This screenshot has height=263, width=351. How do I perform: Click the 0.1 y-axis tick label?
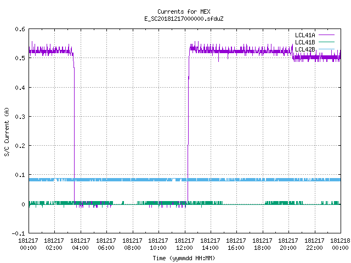click(x=20, y=175)
